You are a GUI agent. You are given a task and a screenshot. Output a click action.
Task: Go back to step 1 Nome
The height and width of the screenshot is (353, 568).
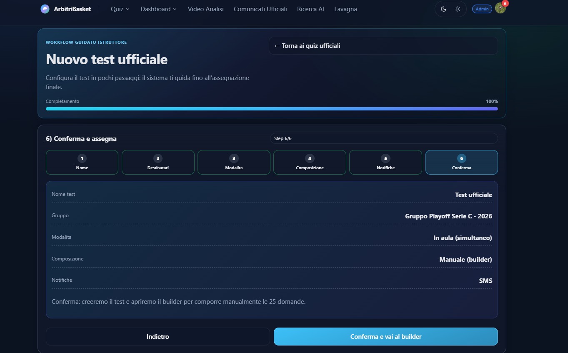(82, 163)
